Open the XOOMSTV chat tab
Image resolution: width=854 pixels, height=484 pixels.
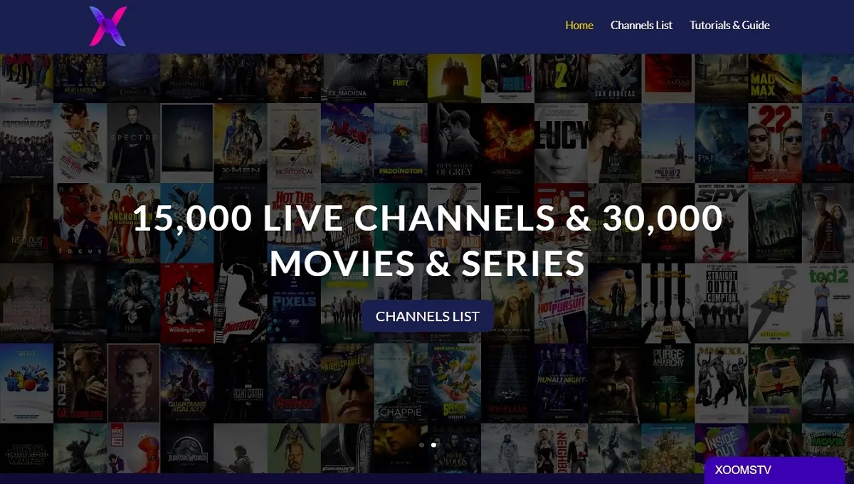point(774,470)
